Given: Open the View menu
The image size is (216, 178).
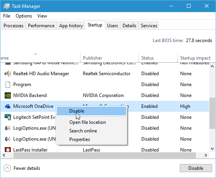Looking at the screenshot, I should click(42, 16).
